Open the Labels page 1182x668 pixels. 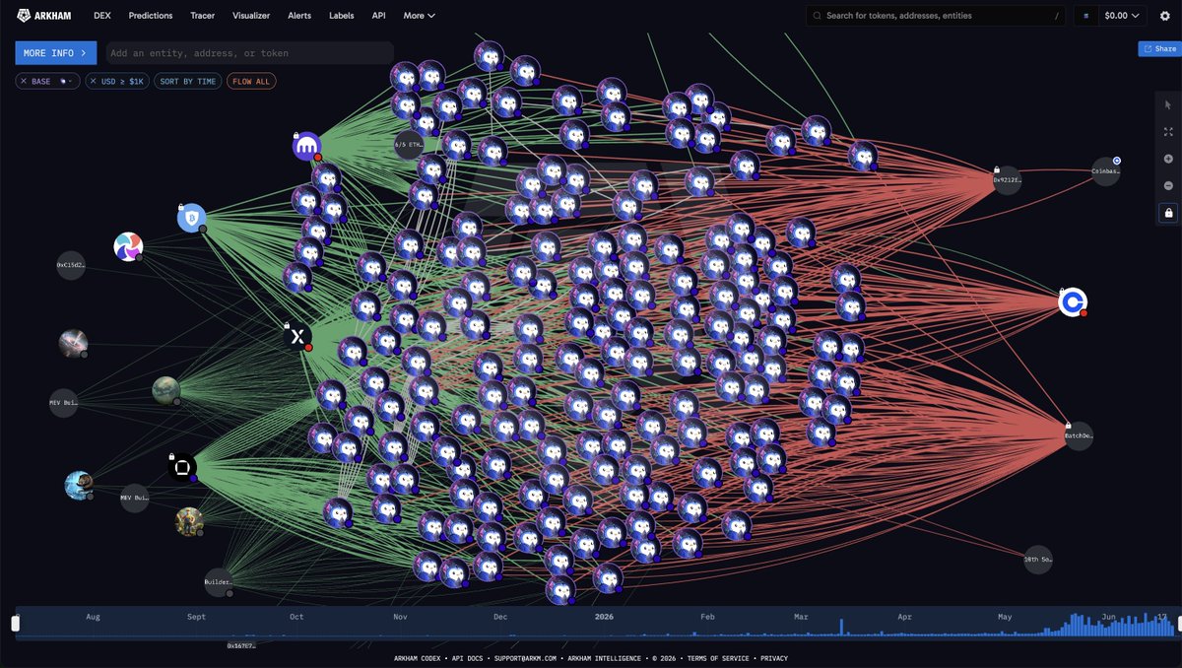coord(342,16)
